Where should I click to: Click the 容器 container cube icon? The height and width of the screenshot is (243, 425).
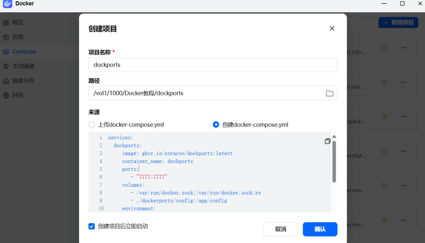tap(6, 37)
